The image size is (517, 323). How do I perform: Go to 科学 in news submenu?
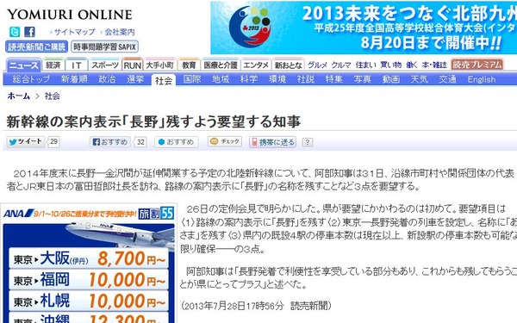pos(249,79)
